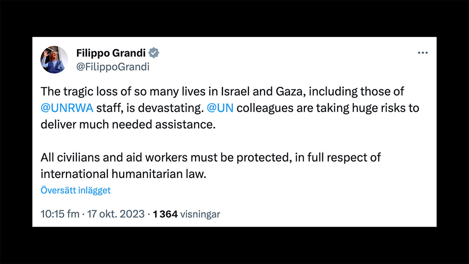Click the 10:15 fm time stamp
The height and width of the screenshot is (264, 469).
coord(59,214)
